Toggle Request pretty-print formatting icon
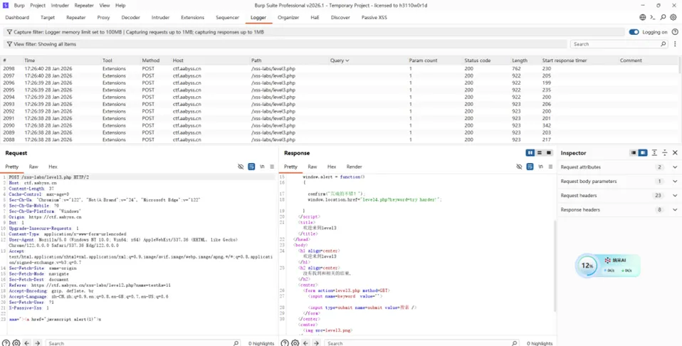This screenshot has width=682, height=346. 251,167
